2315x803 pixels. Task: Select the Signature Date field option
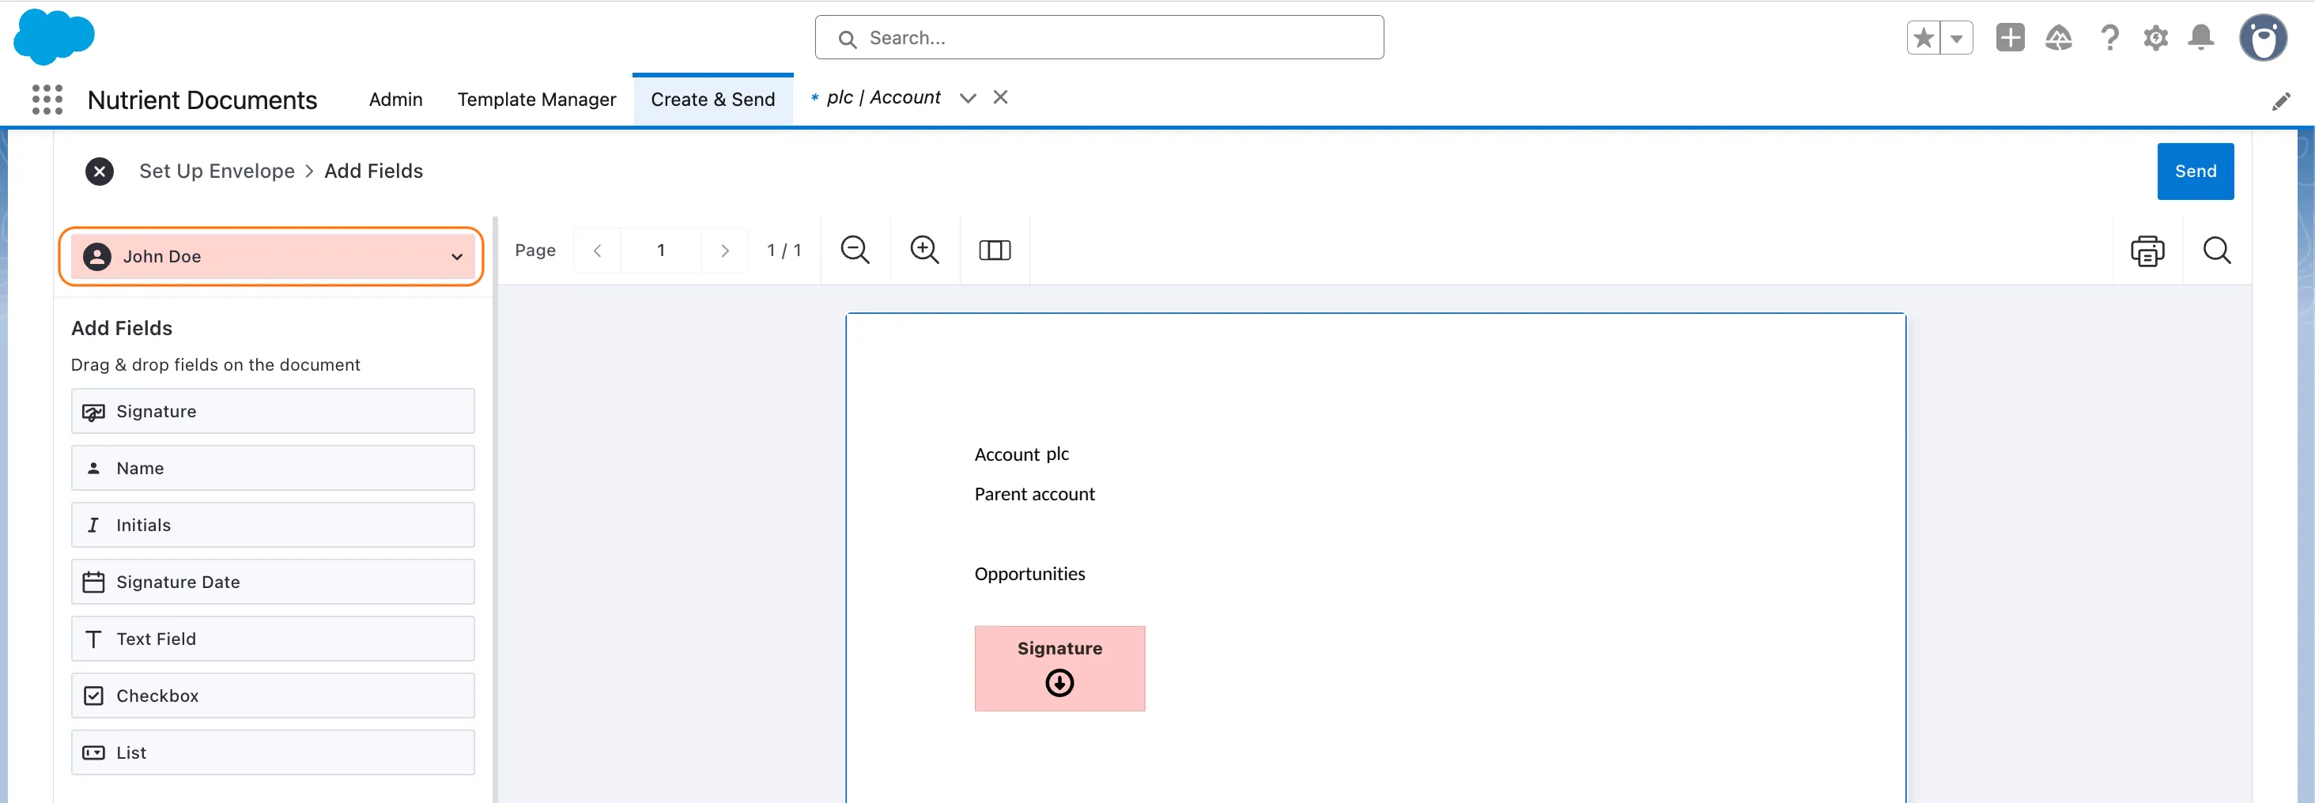(x=272, y=582)
